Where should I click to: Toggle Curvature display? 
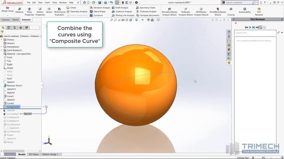96,15
